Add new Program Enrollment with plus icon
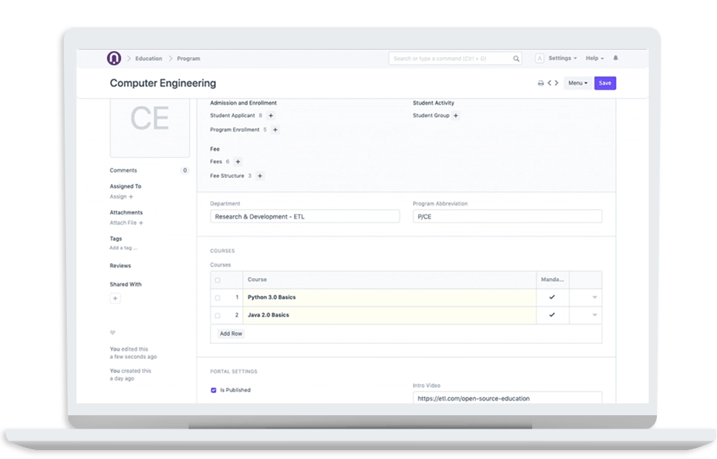 point(275,130)
